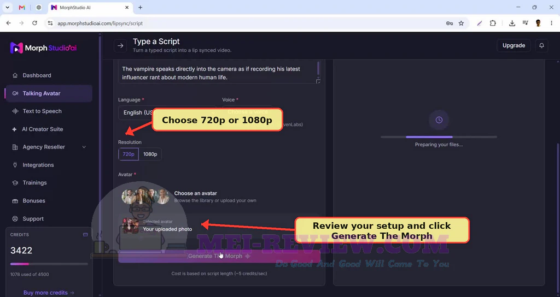Viewport: 560px width, 297px height.
Task: Click the arrow button beside Type a Script
Action: click(x=120, y=46)
